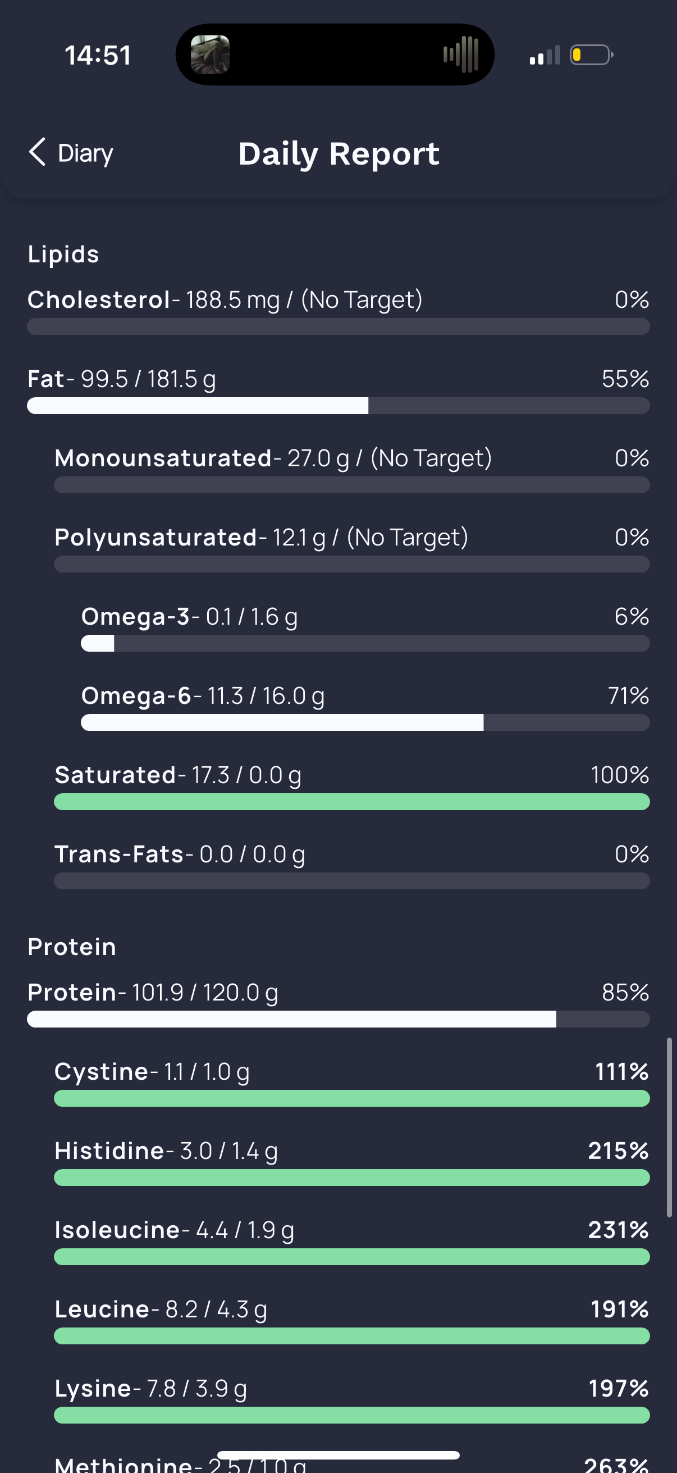677x1473 pixels.
Task: Open the Dynamic Island now-playing thumbnail
Action: (210, 55)
